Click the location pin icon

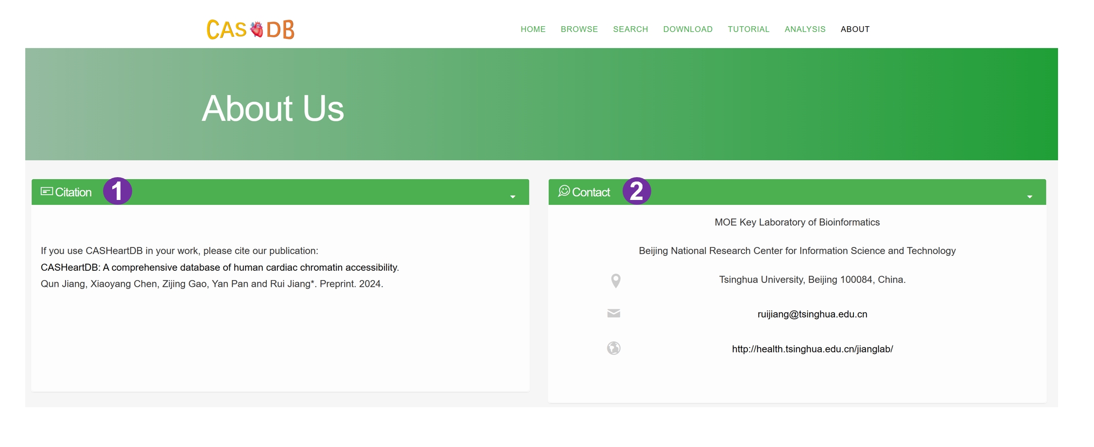tap(615, 281)
